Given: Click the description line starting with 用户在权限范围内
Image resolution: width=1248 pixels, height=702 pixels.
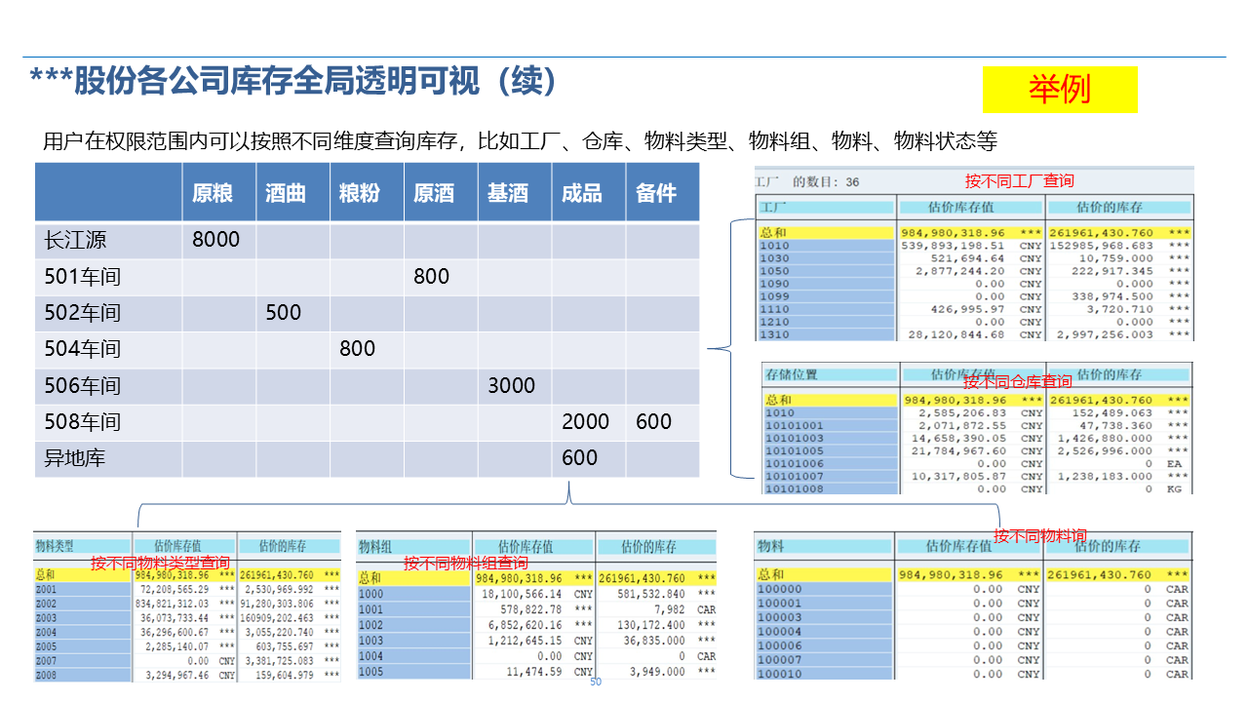Looking at the screenshot, I should click(x=520, y=140).
